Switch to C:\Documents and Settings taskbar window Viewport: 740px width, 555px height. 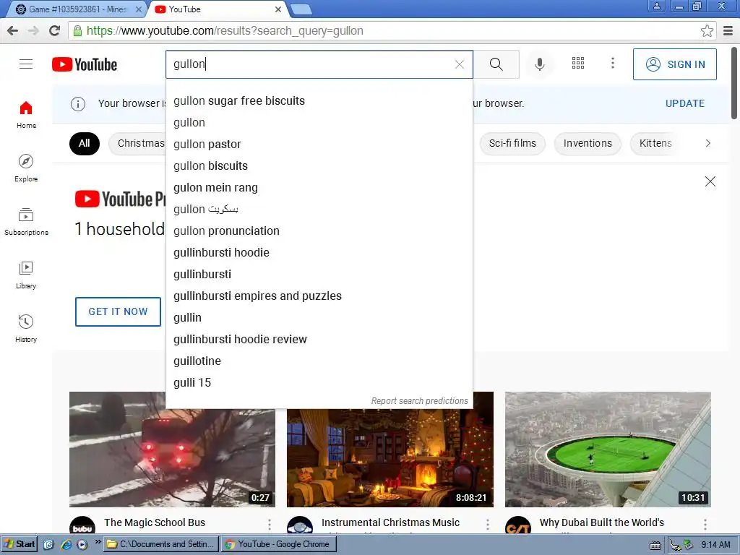click(161, 544)
